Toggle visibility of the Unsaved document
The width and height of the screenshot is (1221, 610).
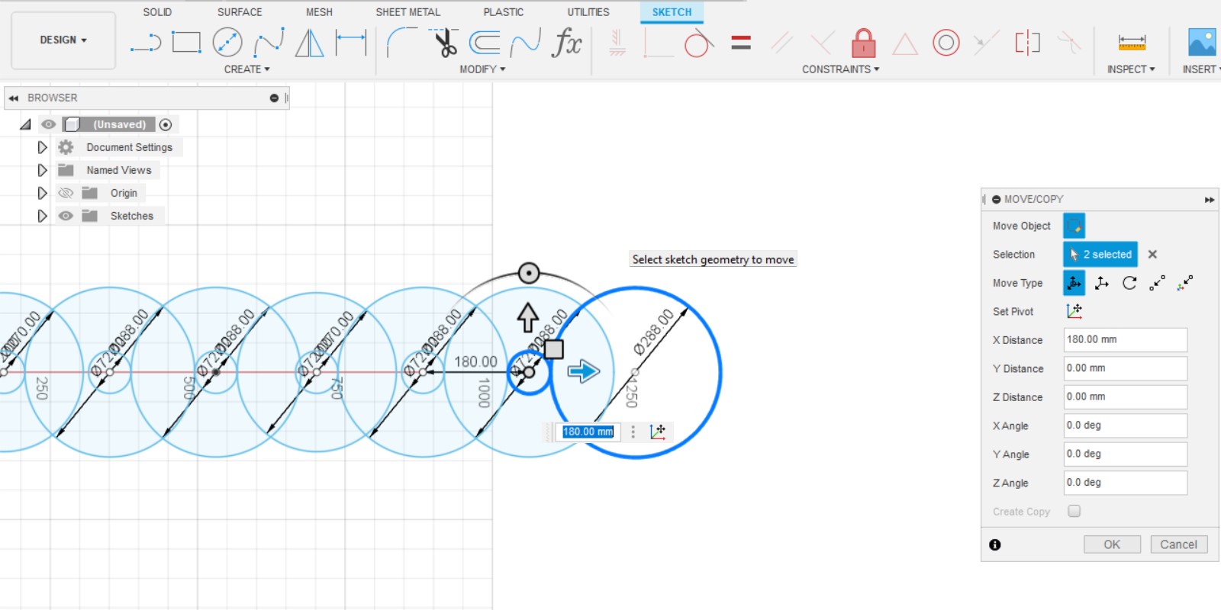(48, 124)
